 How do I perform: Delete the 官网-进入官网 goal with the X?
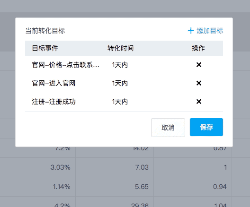click(199, 83)
